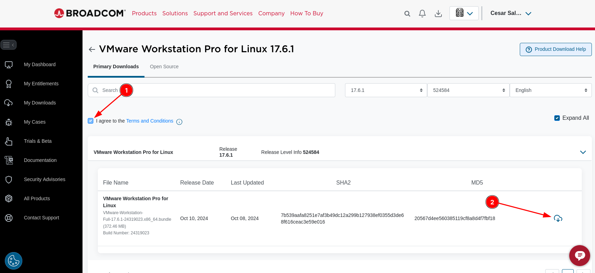Click the Contact Support lifebuoy icon
The image size is (595, 273).
pos(9,218)
